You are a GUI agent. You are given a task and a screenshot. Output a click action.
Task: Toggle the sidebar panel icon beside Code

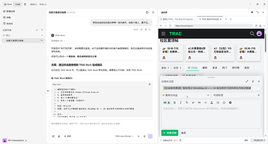point(25,4)
